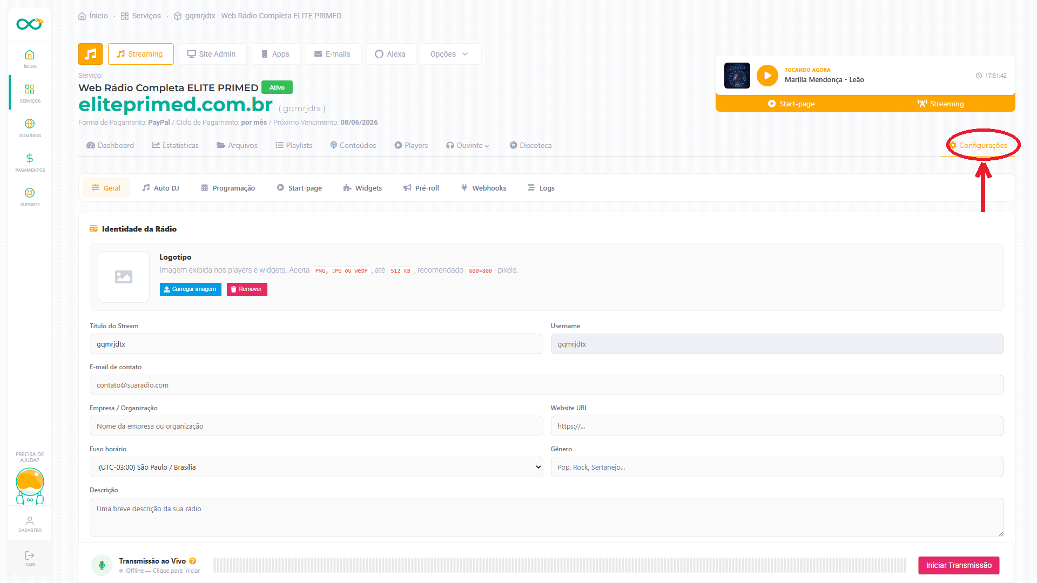This screenshot has width=1037, height=583.
Task: Open the Alexa tab
Action: pyautogui.click(x=390, y=54)
